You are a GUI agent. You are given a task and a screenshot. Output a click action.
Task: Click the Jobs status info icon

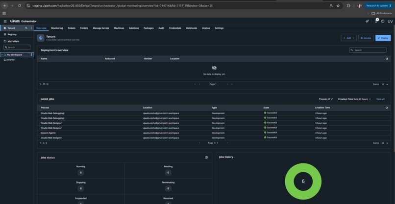point(206,158)
